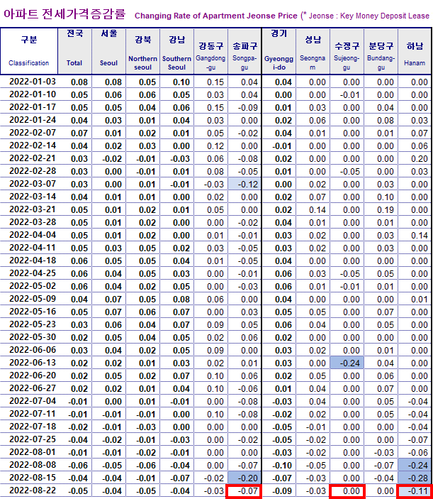Select the 0.07 Seongnam value for 2022-03-14

317,197
